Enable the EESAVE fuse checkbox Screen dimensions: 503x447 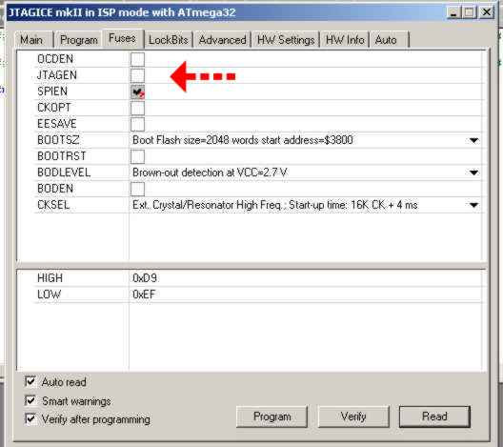point(137,124)
